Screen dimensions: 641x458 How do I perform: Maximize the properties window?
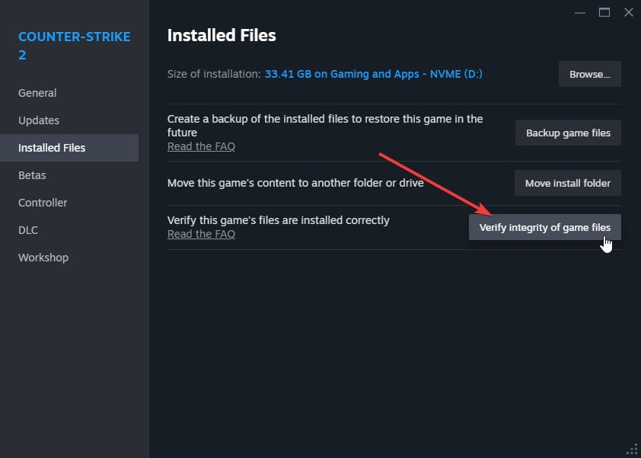[x=604, y=12]
